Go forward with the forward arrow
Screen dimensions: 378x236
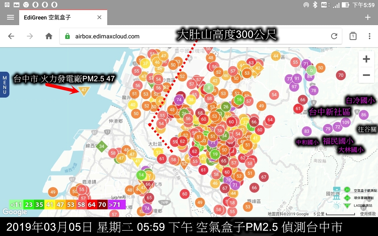pos(30,36)
